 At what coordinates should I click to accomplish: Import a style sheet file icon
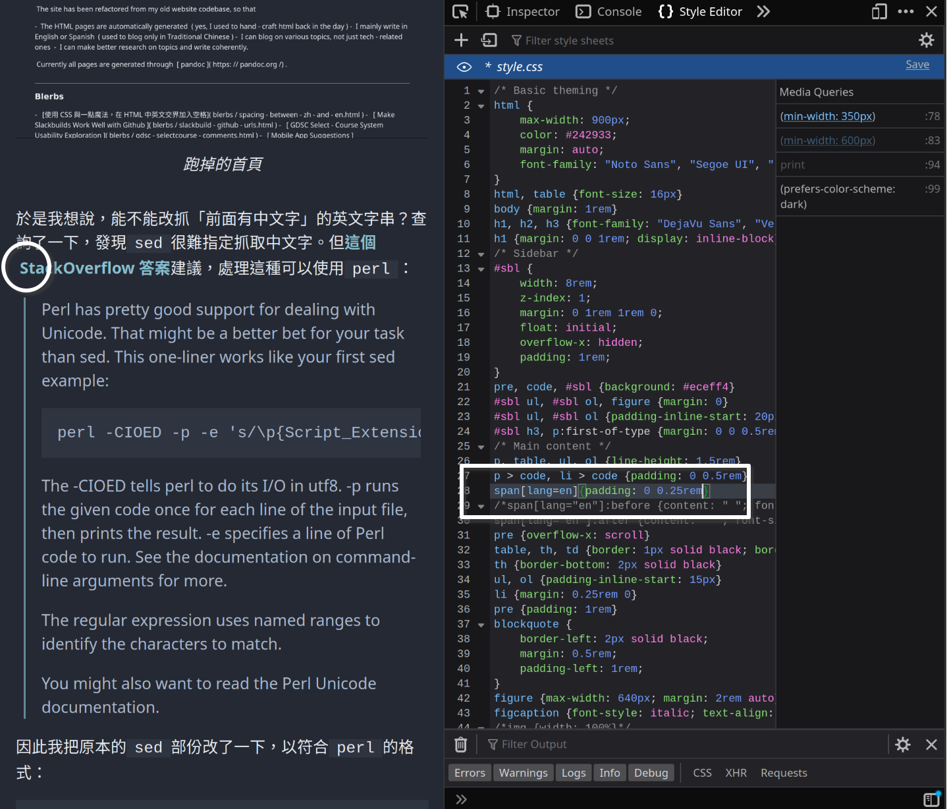489,40
